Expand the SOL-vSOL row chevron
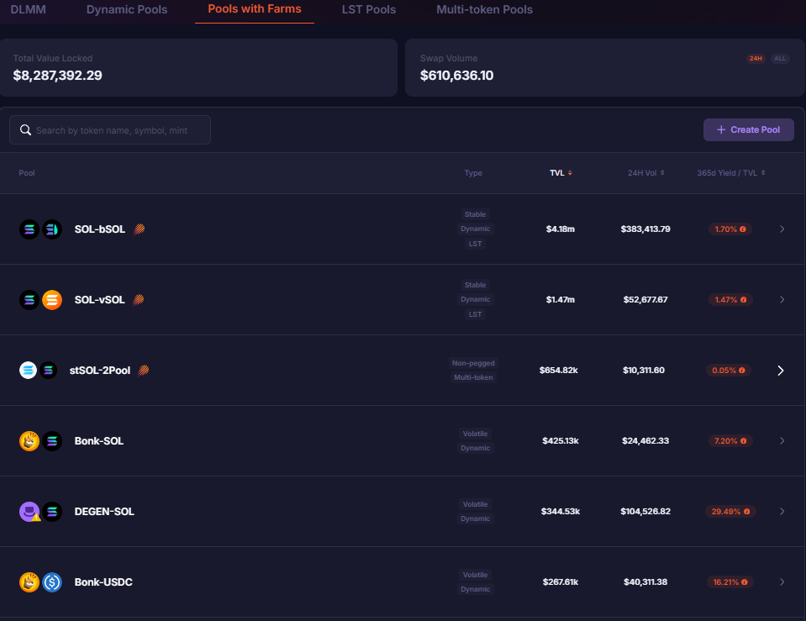 point(782,300)
